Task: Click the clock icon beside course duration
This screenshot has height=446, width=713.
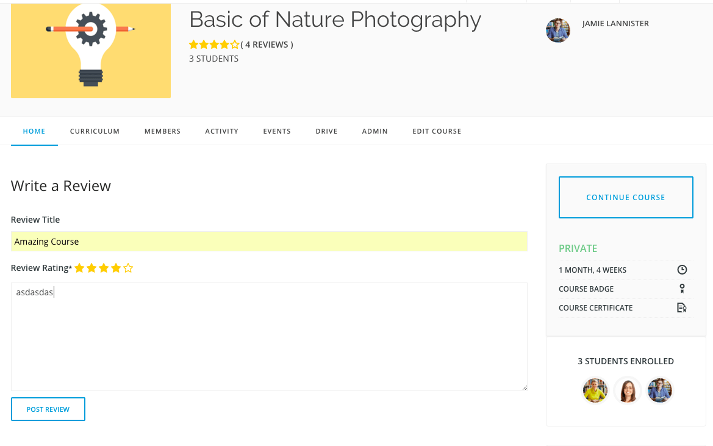Action: click(x=682, y=270)
